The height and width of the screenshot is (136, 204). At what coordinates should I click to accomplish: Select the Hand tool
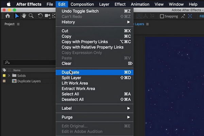(x=24, y=16)
